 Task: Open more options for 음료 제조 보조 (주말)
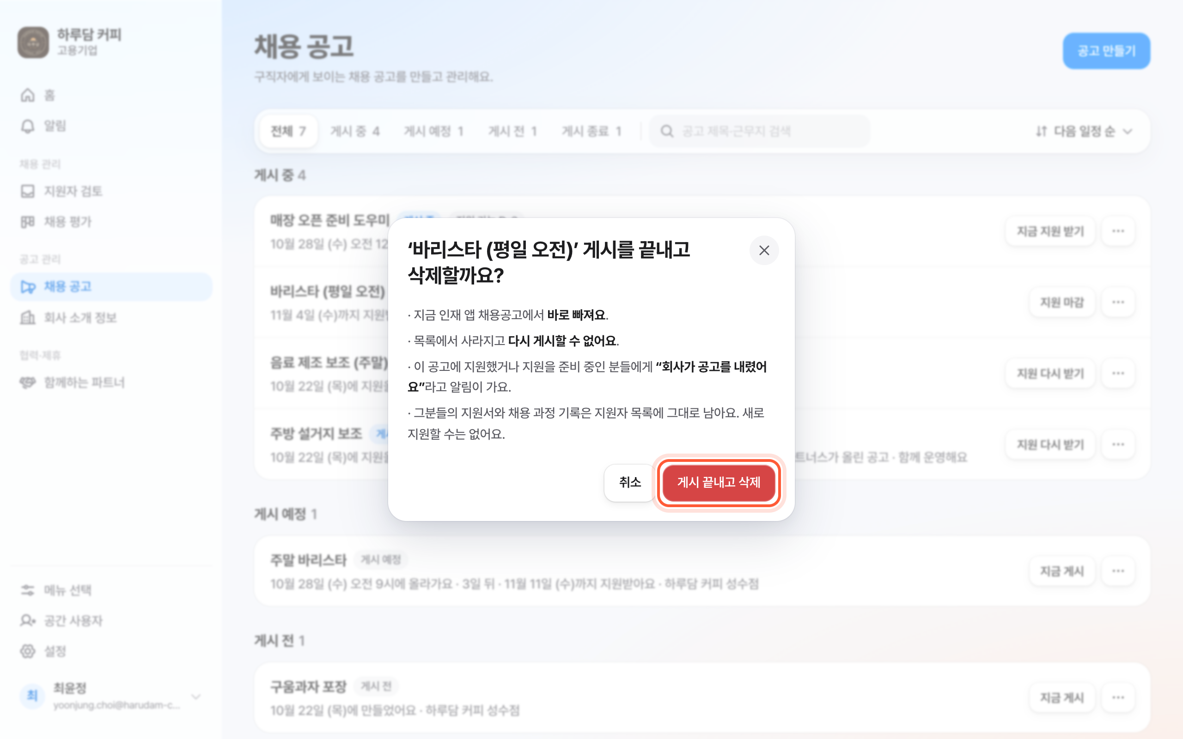tap(1118, 373)
